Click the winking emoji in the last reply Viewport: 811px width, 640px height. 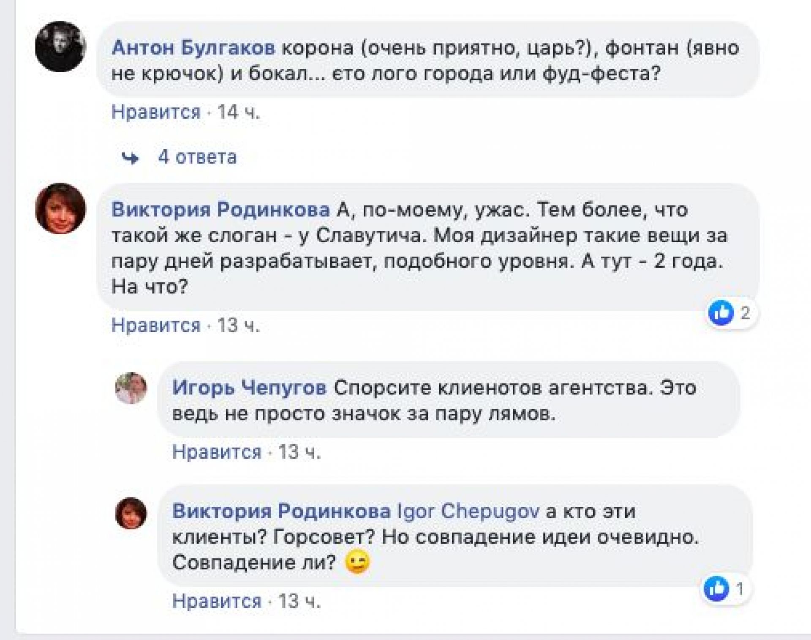pyautogui.click(x=357, y=563)
